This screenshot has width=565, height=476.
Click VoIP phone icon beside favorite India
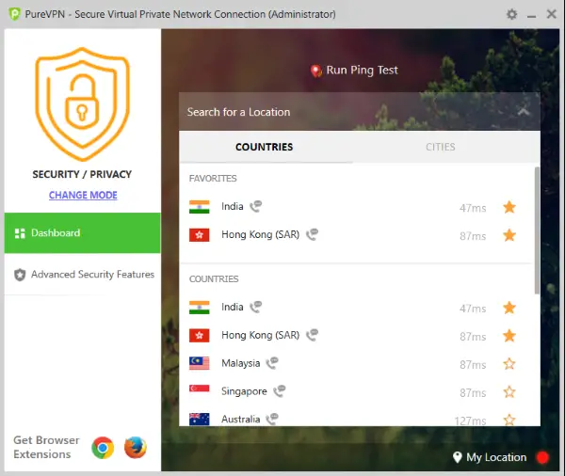pyautogui.click(x=256, y=206)
